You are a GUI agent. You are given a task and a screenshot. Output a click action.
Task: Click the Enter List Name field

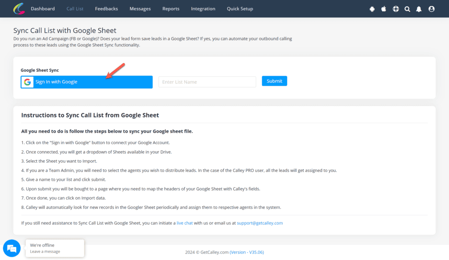(x=207, y=81)
